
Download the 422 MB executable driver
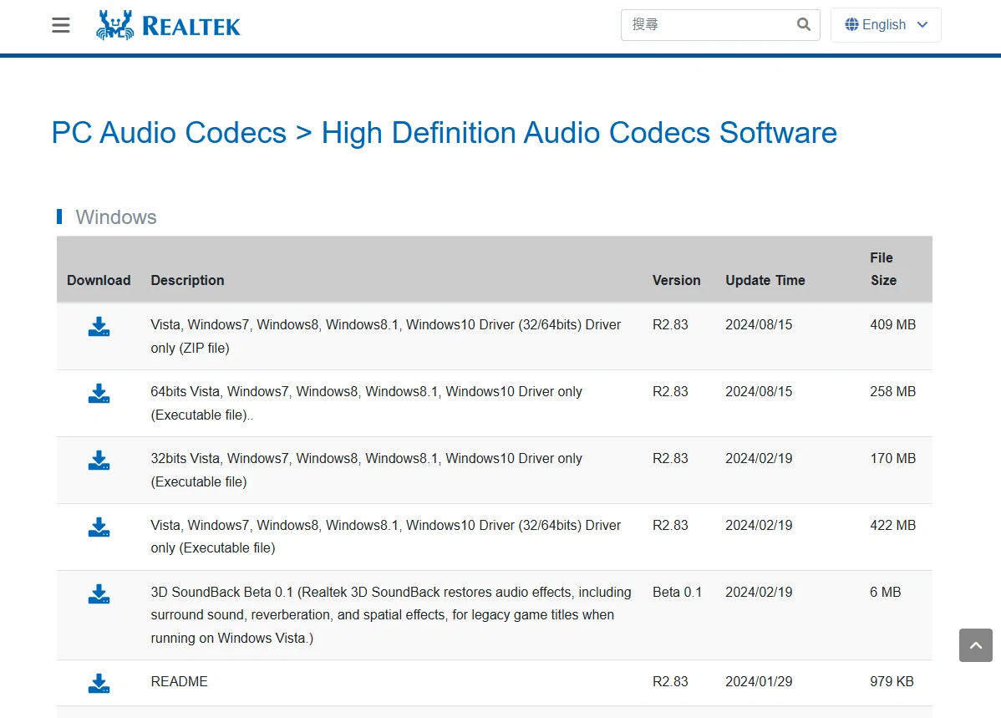(x=99, y=527)
